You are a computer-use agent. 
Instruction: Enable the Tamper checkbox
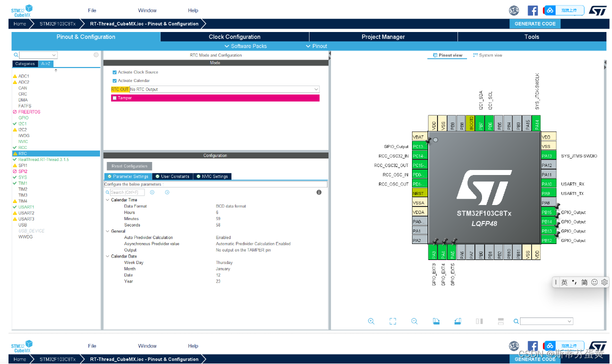click(x=114, y=98)
